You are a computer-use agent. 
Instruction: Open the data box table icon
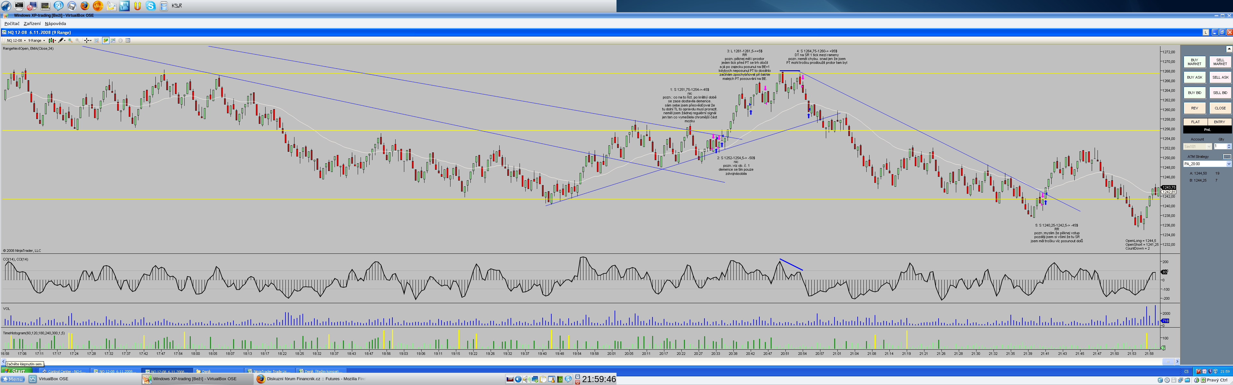click(128, 40)
